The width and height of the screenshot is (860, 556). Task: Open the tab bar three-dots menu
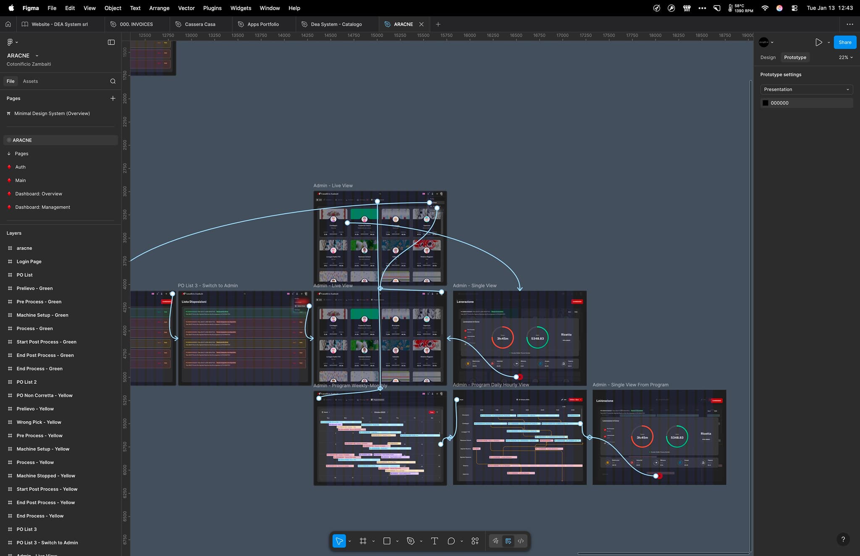pyautogui.click(x=850, y=24)
